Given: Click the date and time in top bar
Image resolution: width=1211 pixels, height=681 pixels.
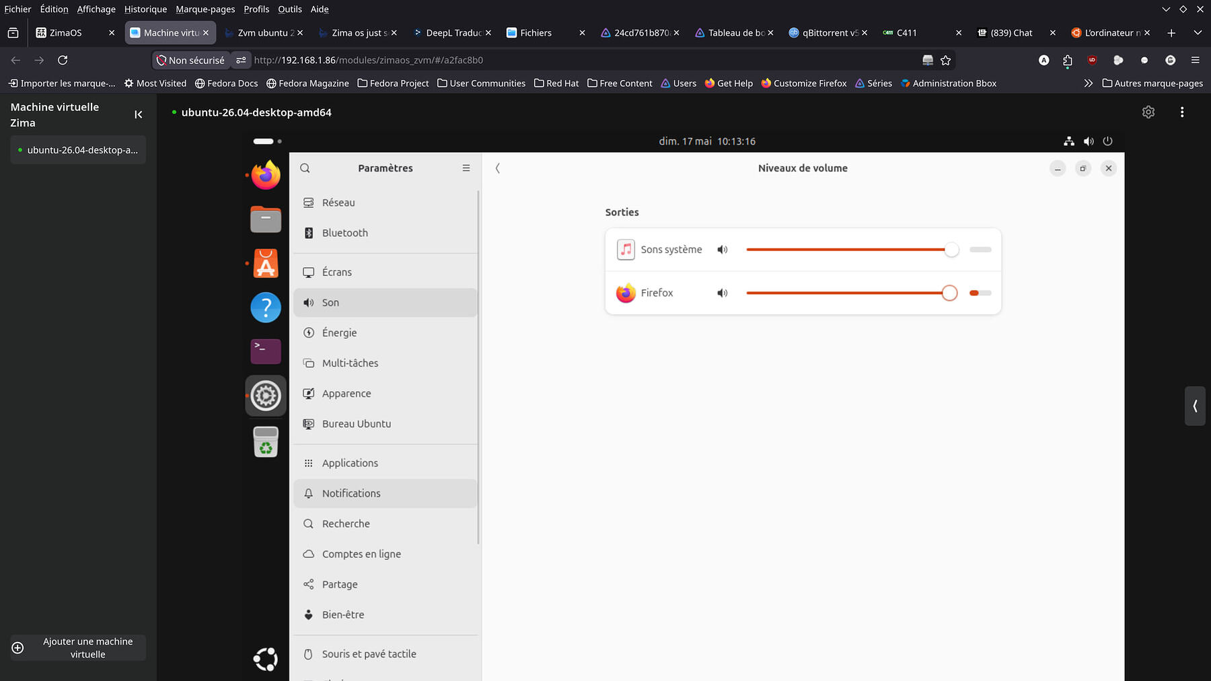Looking at the screenshot, I should (707, 141).
